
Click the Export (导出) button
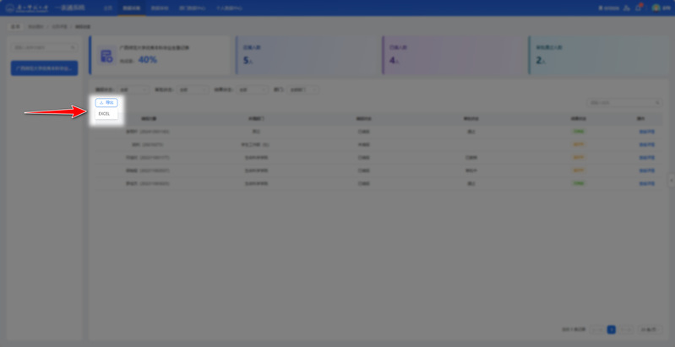106,102
